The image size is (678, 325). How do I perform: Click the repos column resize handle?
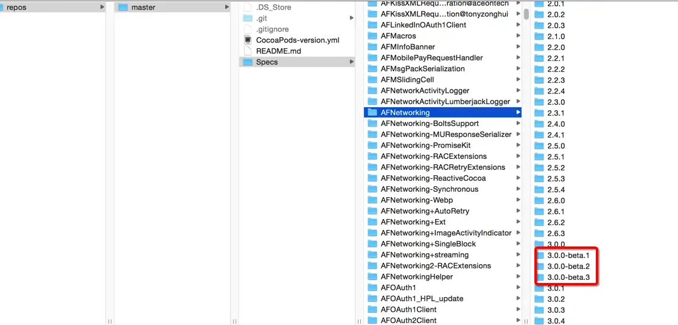[110, 321]
